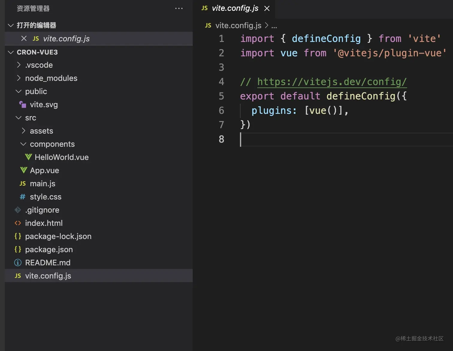Click the JS icon on vite.config.js tab

pyautogui.click(x=205, y=8)
